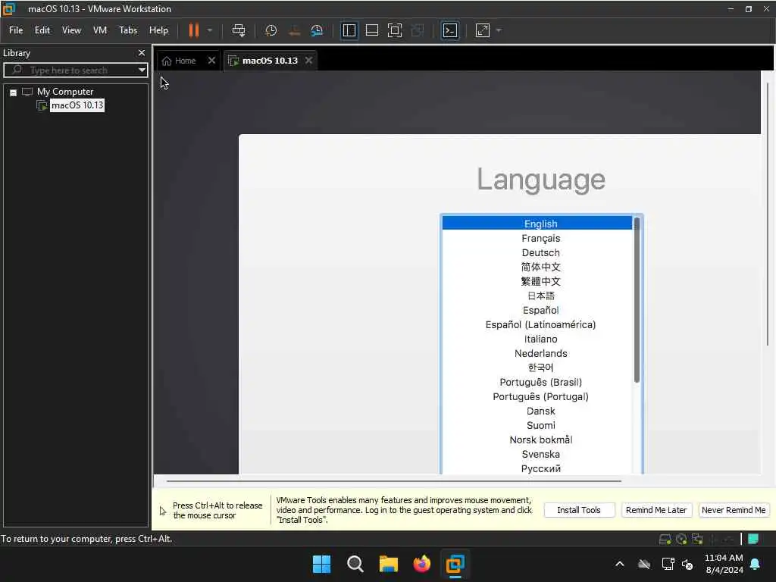776x582 pixels.
Task: Select English in the language list
Action: pyautogui.click(x=537, y=224)
